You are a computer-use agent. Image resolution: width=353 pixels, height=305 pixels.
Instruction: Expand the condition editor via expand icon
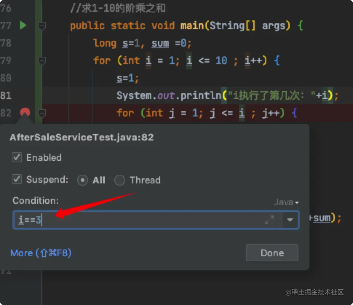point(269,220)
